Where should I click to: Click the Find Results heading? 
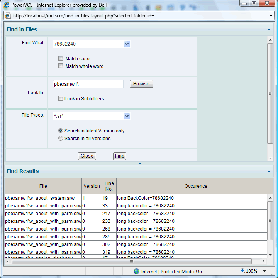pyautogui.click(x=23, y=171)
